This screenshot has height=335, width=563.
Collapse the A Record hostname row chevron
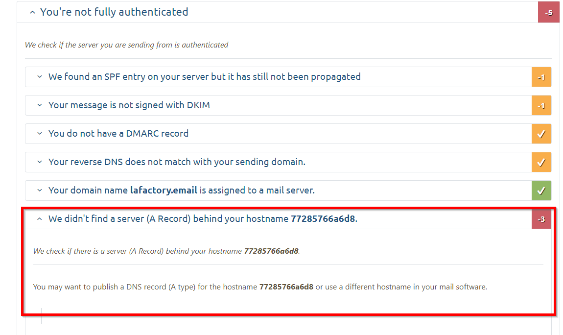[x=40, y=219]
